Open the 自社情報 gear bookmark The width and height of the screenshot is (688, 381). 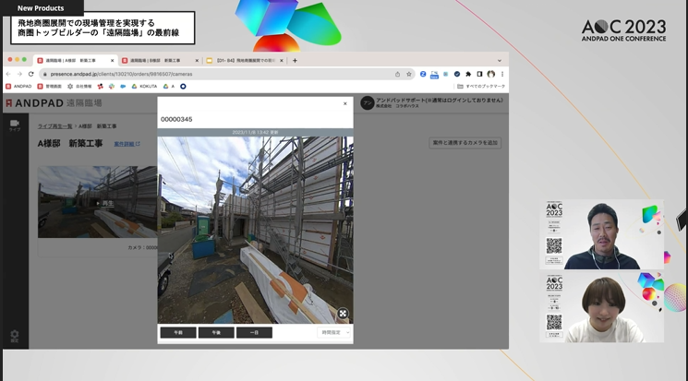(79, 87)
